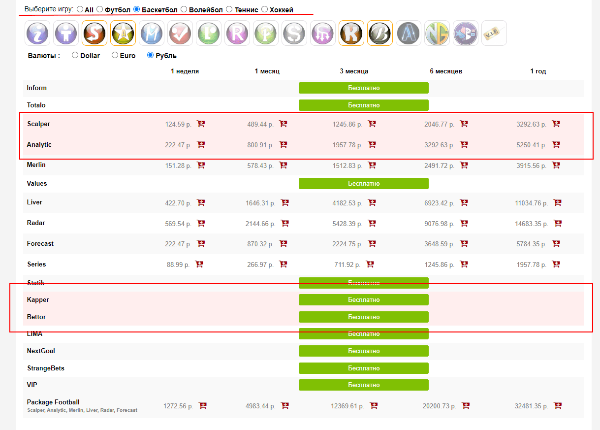Click Бесплатно button in VIP row
Screen dimensions: 600x430
coord(363,385)
